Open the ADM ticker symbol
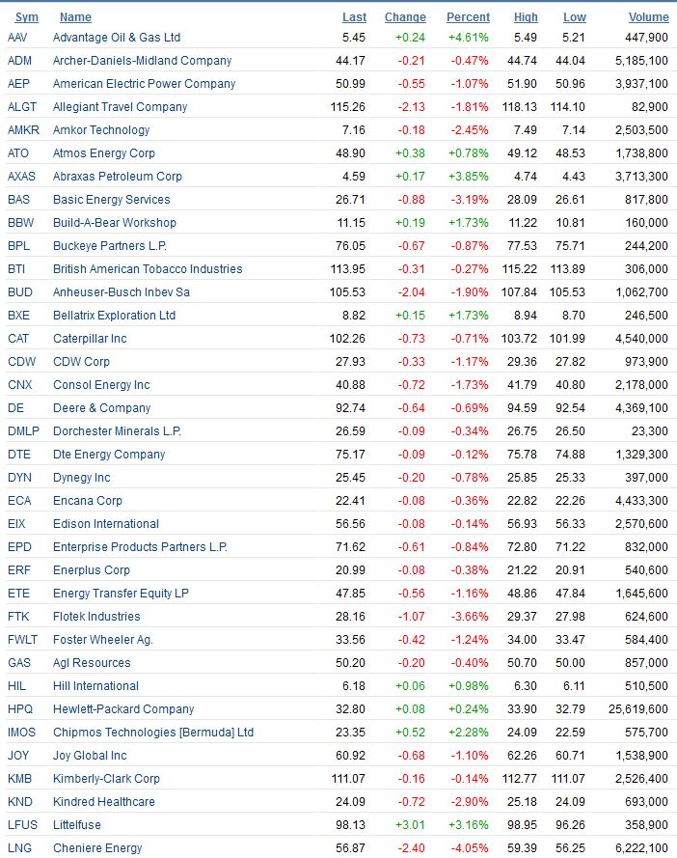This screenshot has width=677, height=858. (19, 60)
